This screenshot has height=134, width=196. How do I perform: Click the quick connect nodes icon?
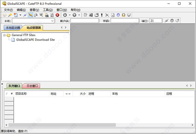[36, 15]
